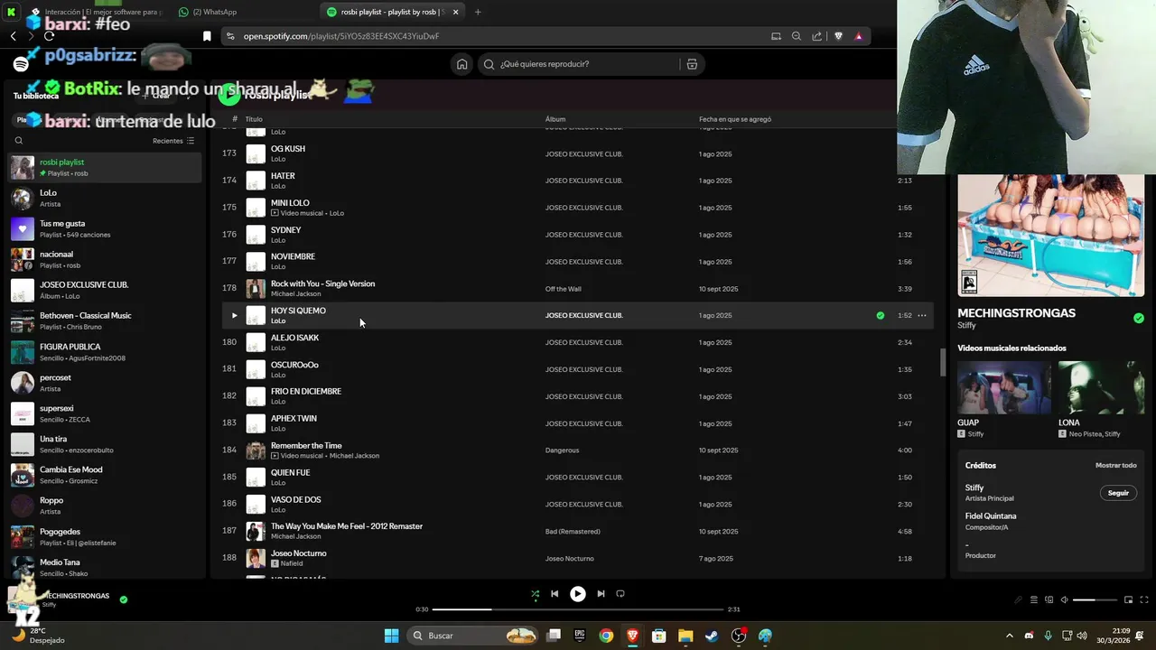Click Mostrar todo in Créditos
This screenshot has width=1156, height=650.
point(1116,466)
